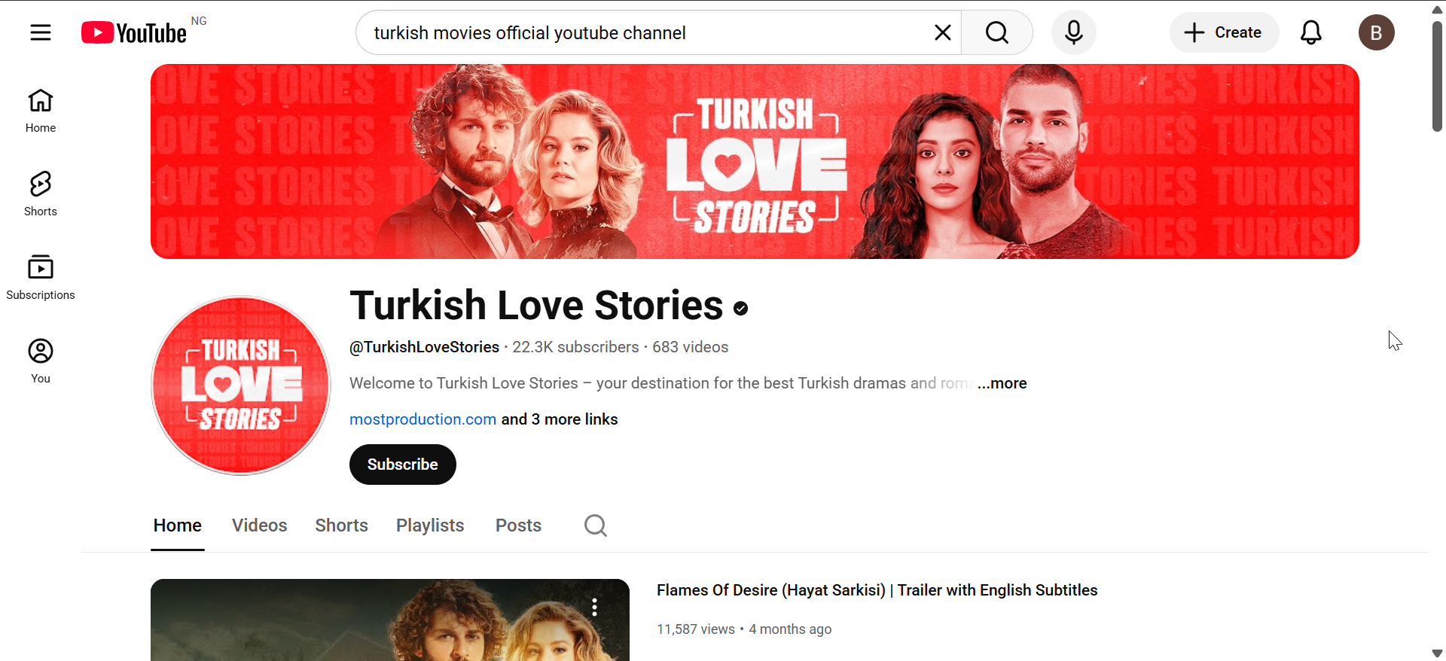The width and height of the screenshot is (1446, 661).
Task: Go to Home in the sidebar
Action: pos(41,111)
